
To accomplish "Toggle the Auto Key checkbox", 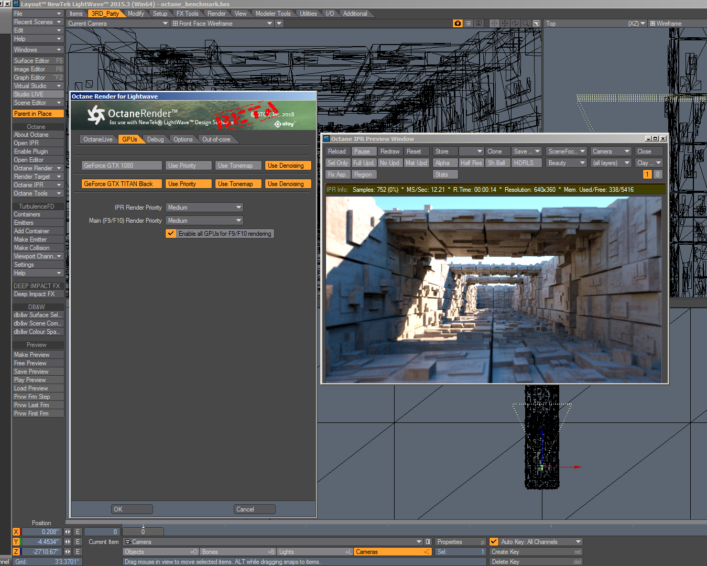I will (x=494, y=541).
